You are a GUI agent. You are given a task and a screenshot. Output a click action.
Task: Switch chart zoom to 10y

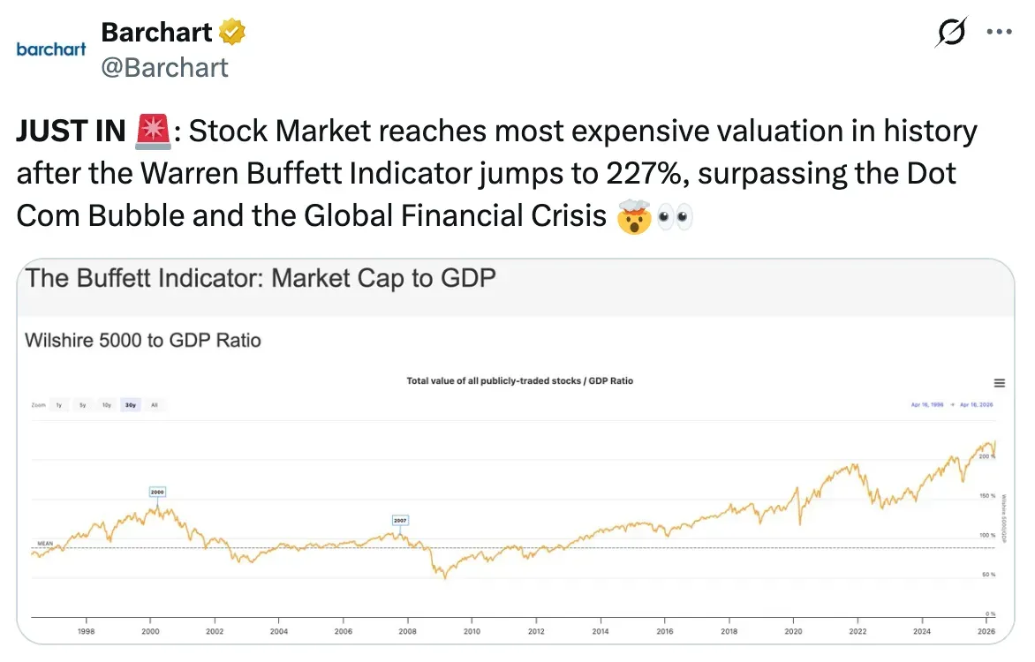pyautogui.click(x=106, y=405)
